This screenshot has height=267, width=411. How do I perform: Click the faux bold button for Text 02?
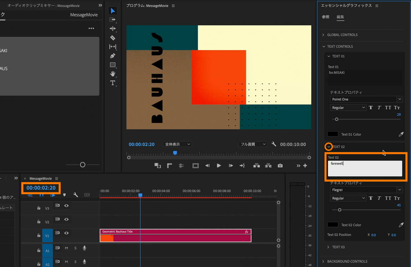coord(371,198)
